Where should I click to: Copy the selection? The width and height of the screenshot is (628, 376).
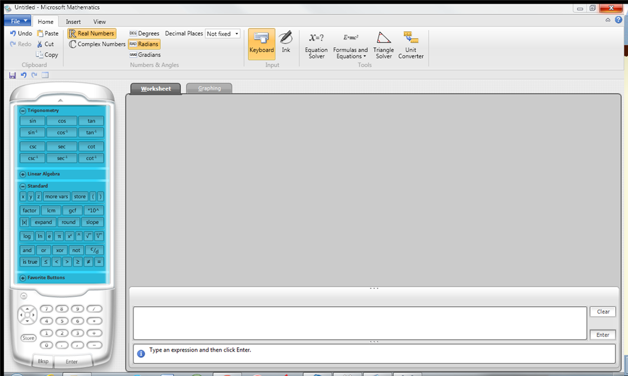[x=47, y=55]
